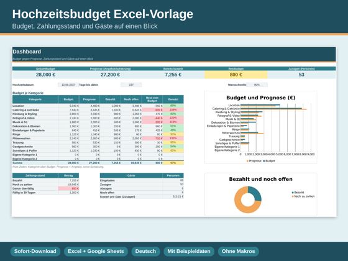Viewport: 348px width, 261px height.
Task: Select the Zusagen row in the Gäste table
Action: (142, 185)
